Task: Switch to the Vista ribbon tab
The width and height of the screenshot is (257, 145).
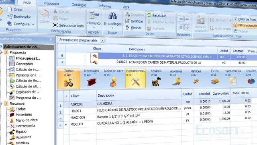Action: (126, 7)
